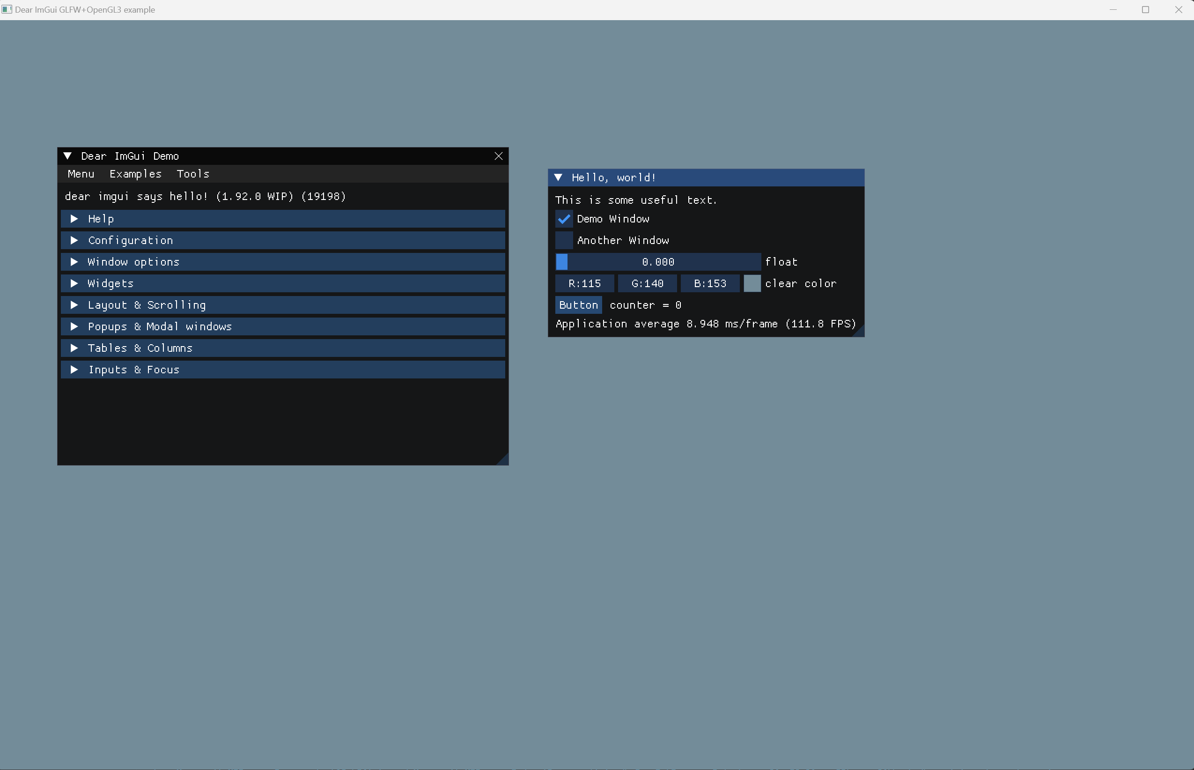1194x770 pixels.
Task: Open the Tools menu
Action: [193, 174]
